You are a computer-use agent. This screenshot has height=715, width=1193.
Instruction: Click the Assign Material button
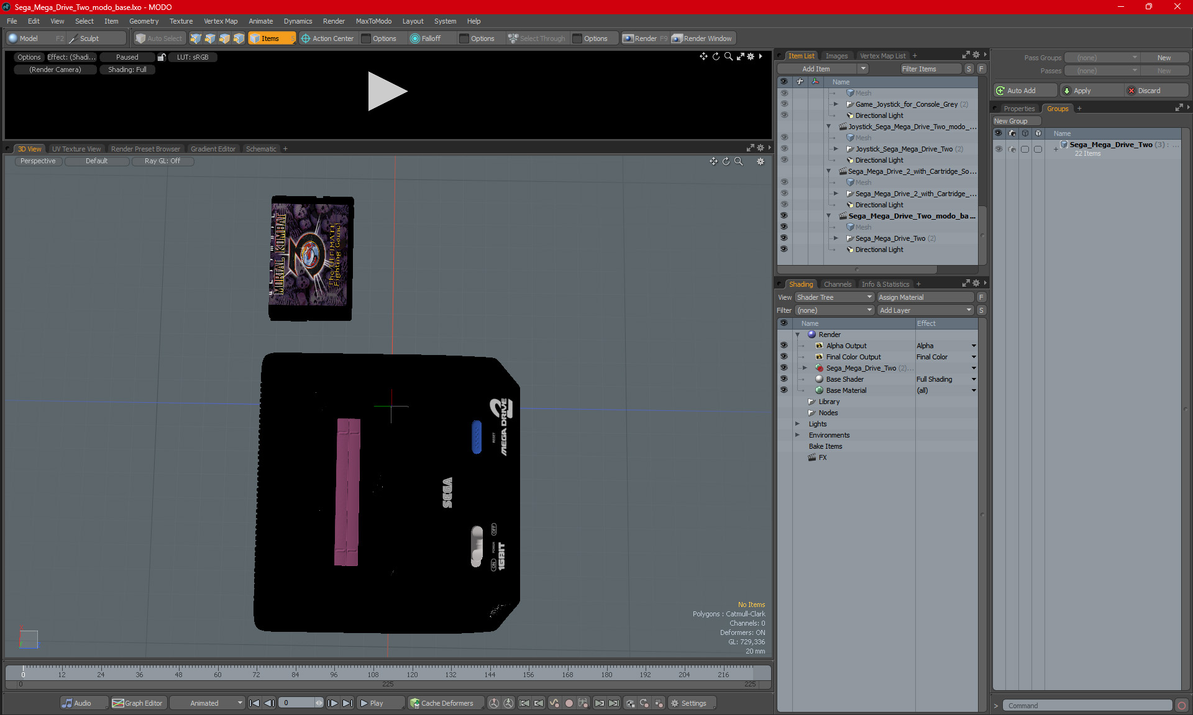925,297
